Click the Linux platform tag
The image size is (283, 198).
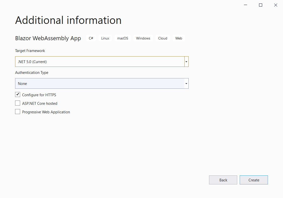click(x=105, y=38)
